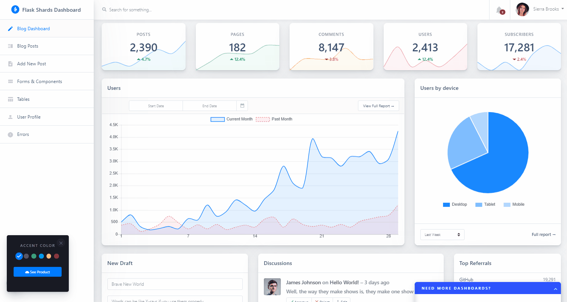Open the Errors section icon

pyautogui.click(x=10, y=134)
